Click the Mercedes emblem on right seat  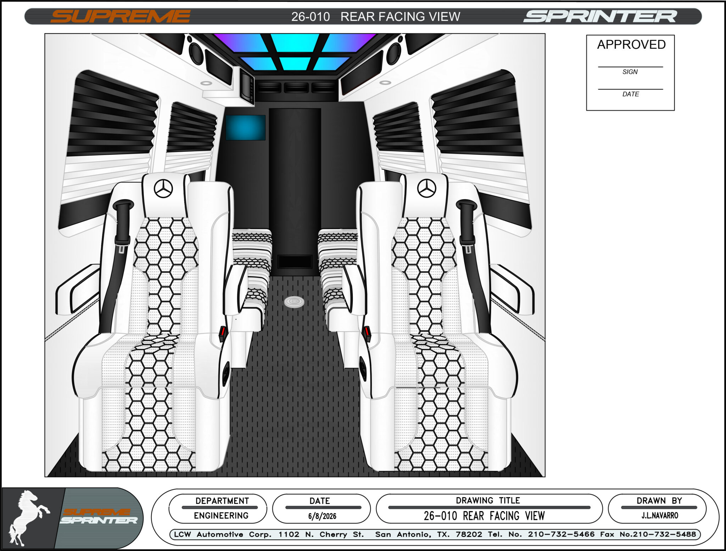click(427, 188)
